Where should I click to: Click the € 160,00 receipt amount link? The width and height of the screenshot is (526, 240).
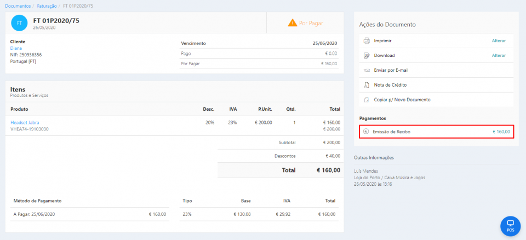[x=501, y=132]
